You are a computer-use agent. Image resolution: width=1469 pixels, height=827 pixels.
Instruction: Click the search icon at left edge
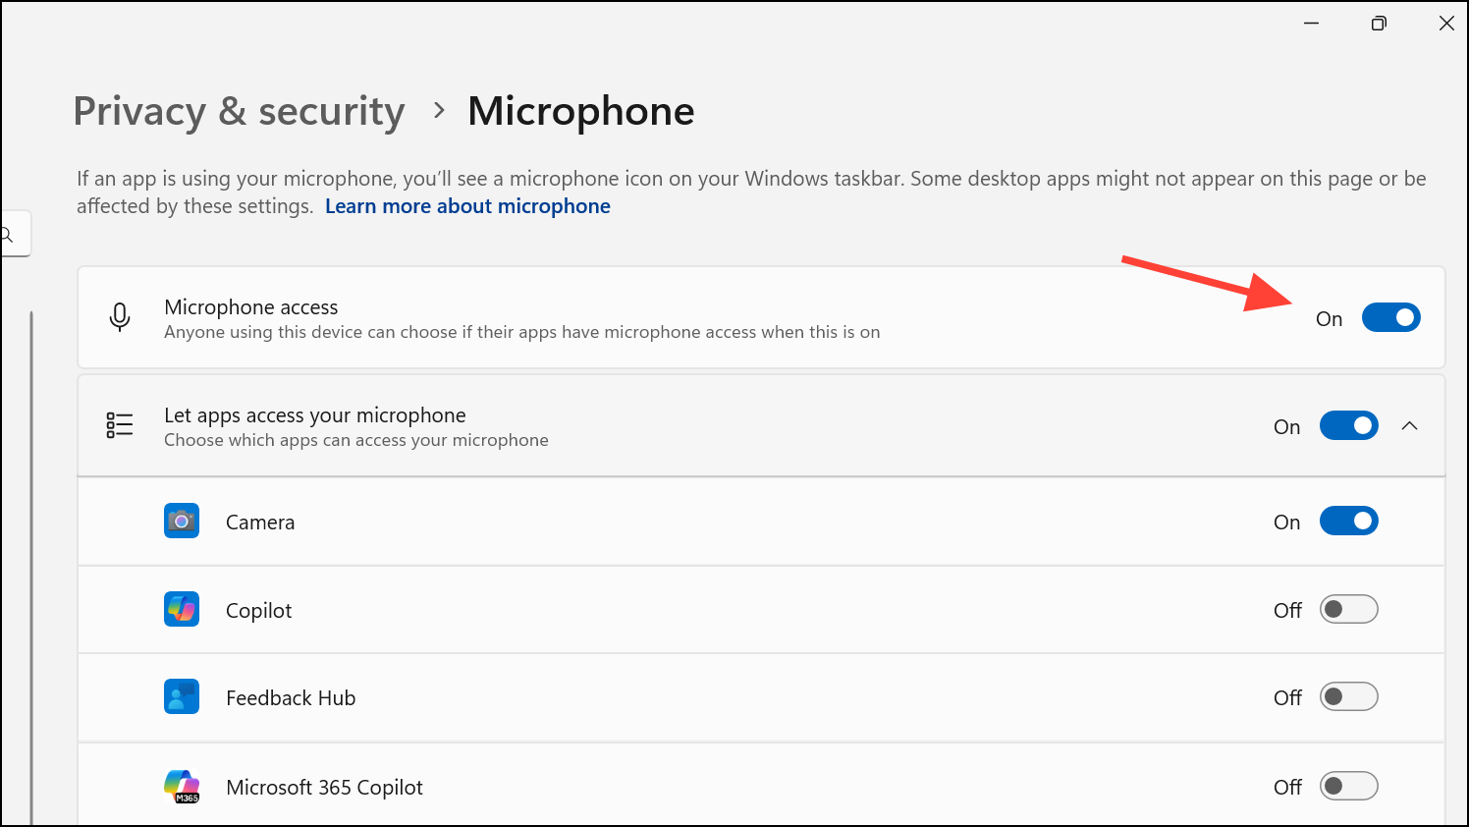tap(8, 235)
